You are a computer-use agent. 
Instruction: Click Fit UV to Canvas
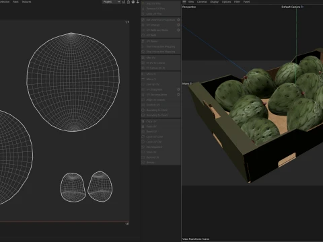point(161,63)
